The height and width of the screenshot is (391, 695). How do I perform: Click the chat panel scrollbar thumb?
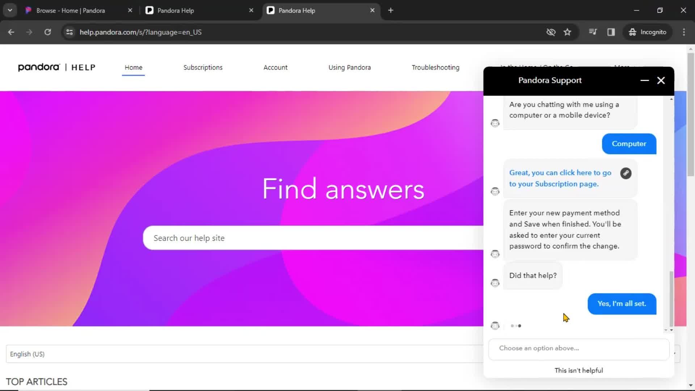[x=671, y=299]
